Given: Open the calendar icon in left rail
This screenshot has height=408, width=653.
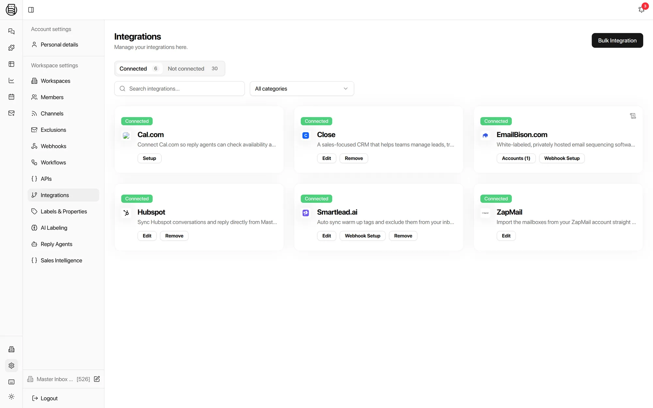Looking at the screenshot, I should [x=11, y=97].
